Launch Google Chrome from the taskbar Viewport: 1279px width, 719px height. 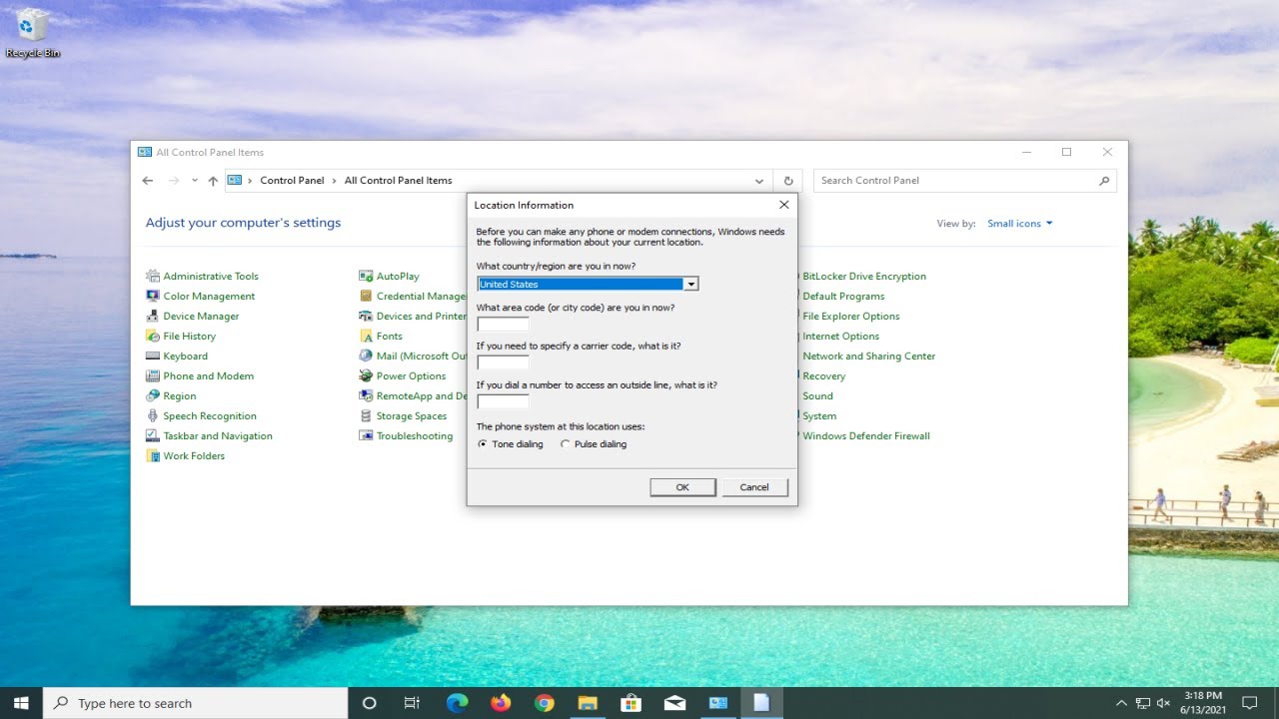[544, 703]
